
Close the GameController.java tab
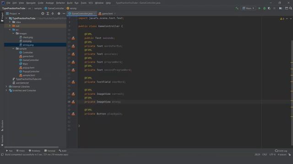click(95, 14)
